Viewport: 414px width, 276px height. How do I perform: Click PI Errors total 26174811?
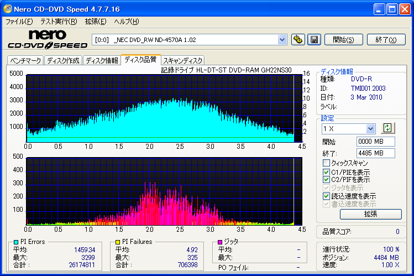point(82,264)
